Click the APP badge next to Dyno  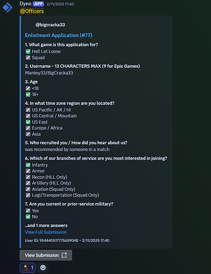[38, 4]
